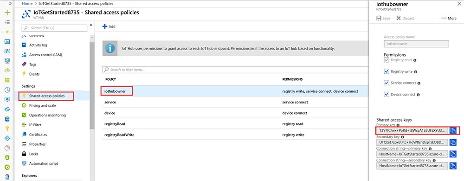Select the iothubowner policy row
The image size is (464, 181).
(x=235, y=91)
